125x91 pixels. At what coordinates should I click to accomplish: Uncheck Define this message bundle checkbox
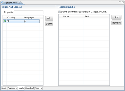(59, 12)
